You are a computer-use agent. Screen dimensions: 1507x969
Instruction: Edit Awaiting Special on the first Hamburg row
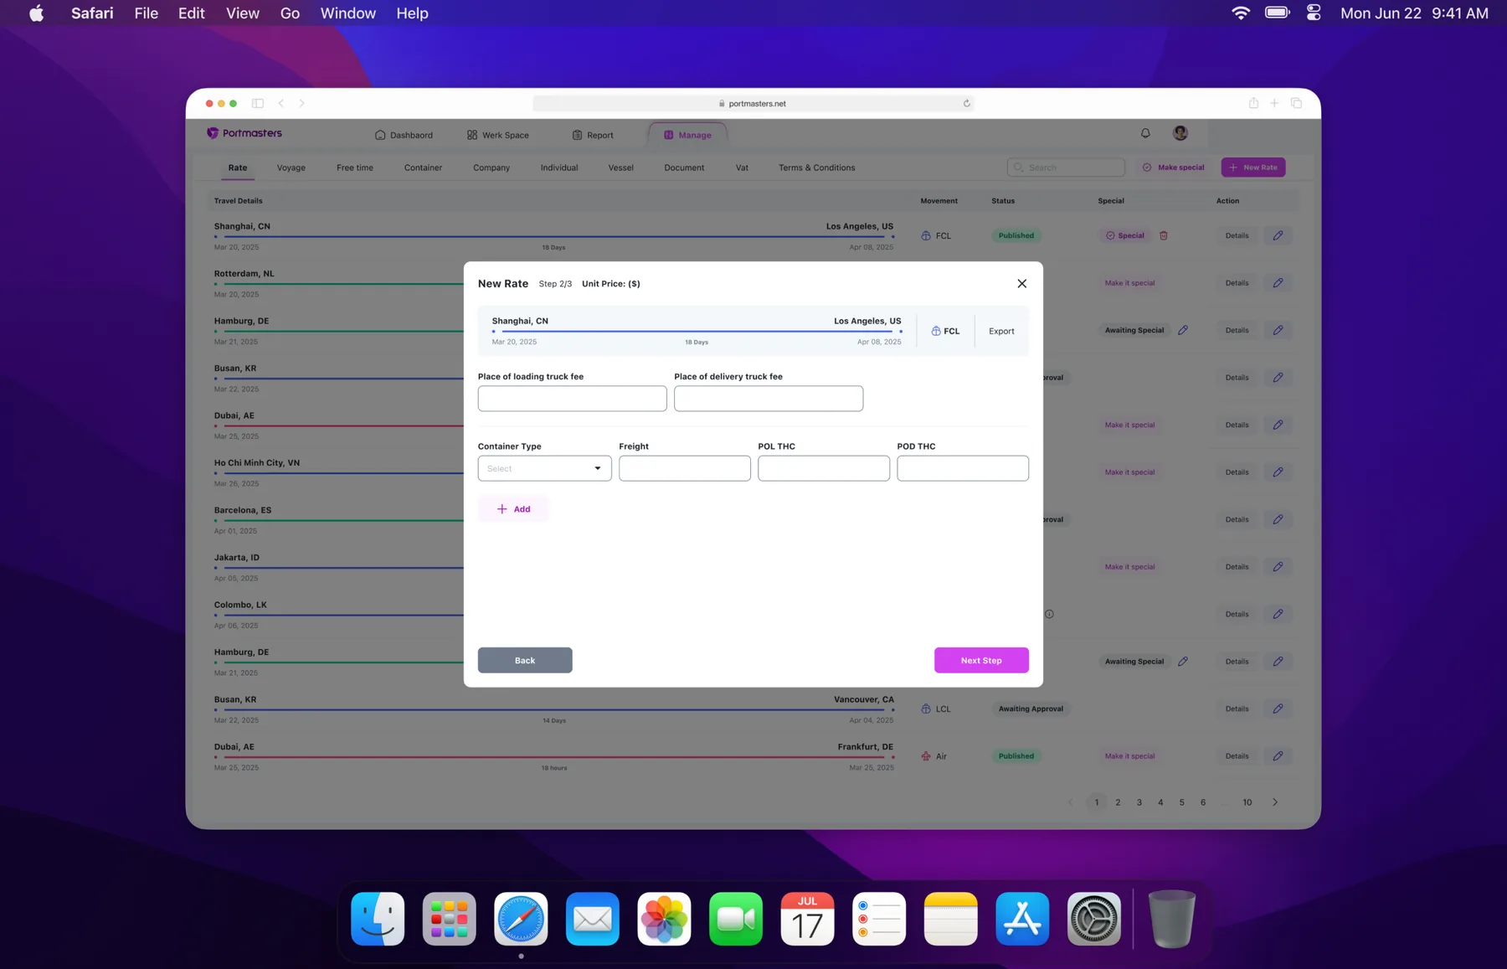coord(1183,330)
